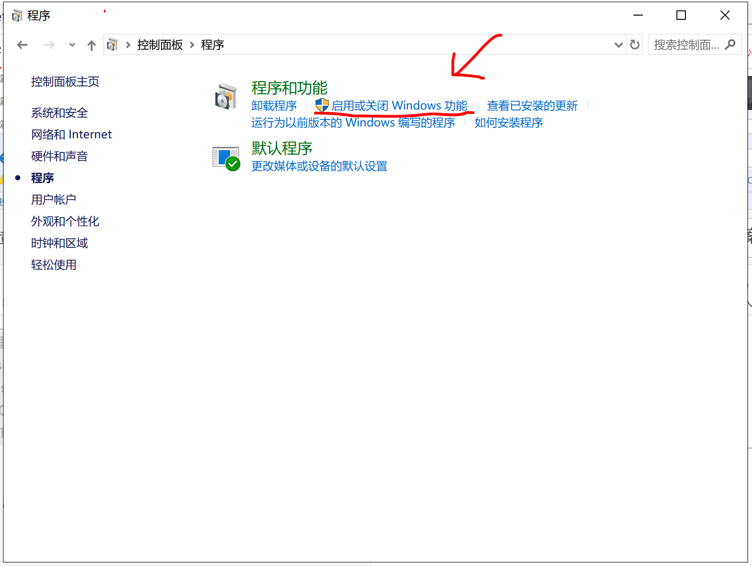Go back with the Back arrow

pos(22,45)
